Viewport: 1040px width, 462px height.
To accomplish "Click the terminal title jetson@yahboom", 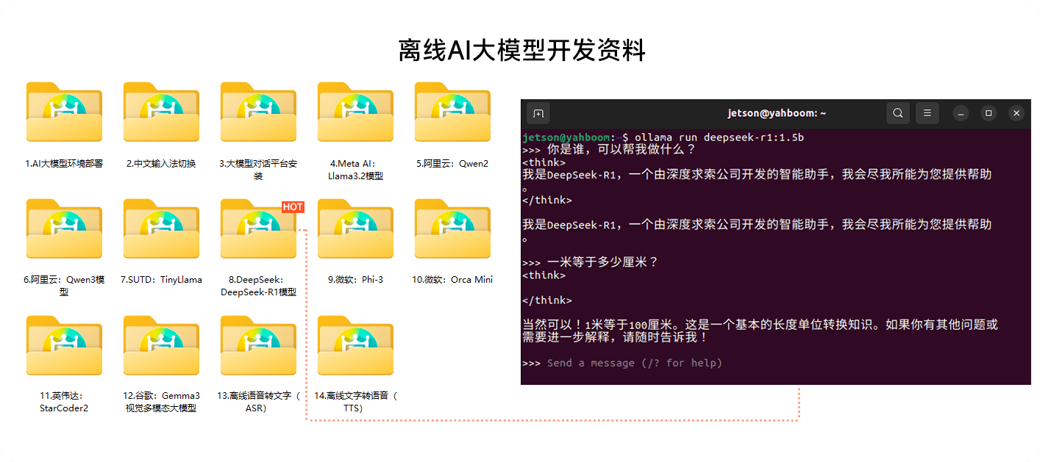I will [777, 113].
